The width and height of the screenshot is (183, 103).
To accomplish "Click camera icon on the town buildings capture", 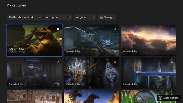I will point(58,94).
